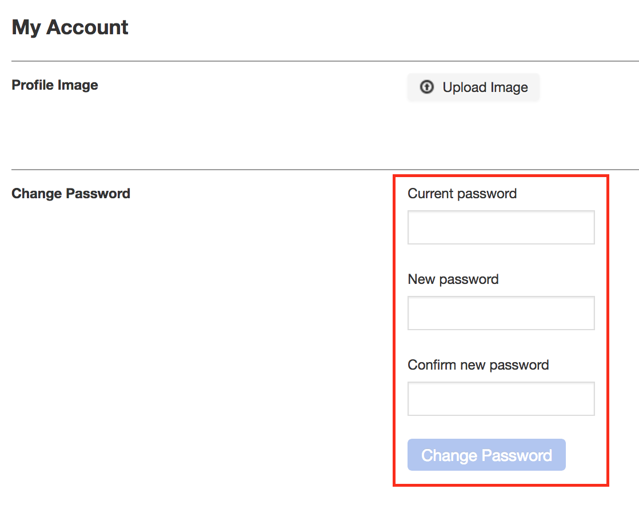Select the Profile Image section title
The height and width of the screenshot is (513, 639).
(x=55, y=85)
